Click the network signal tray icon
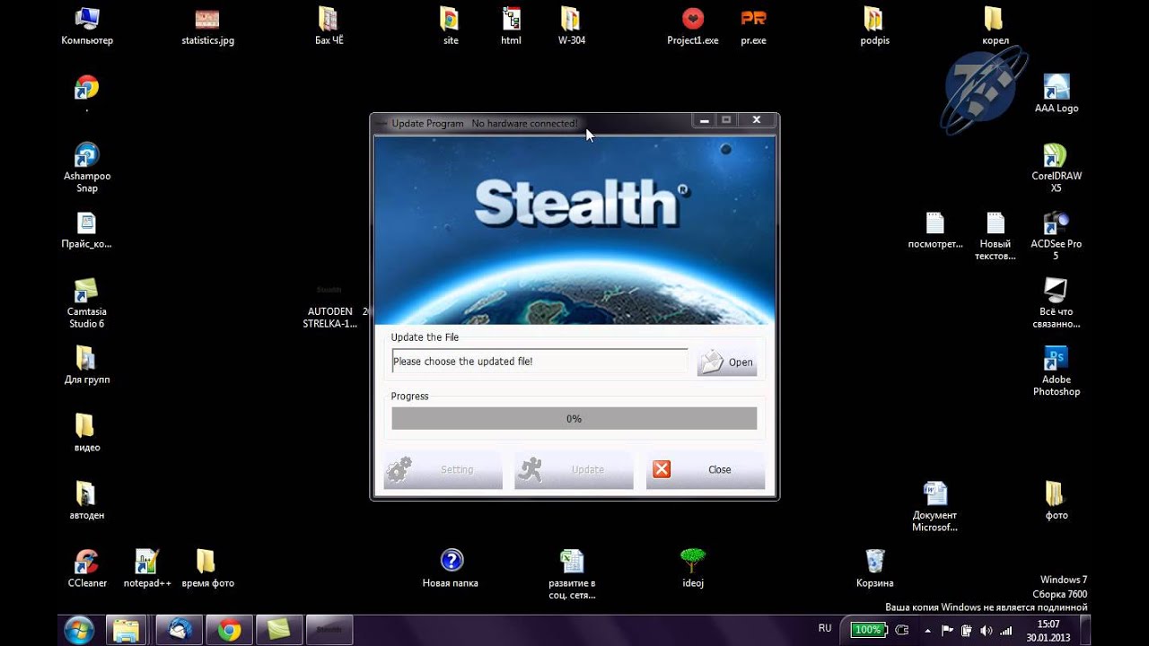Image resolution: width=1149 pixels, height=646 pixels. point(1005,631)
